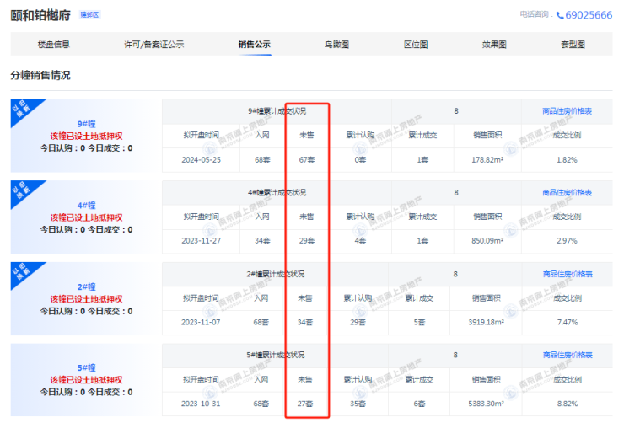This screenshot has height=423, width=624.
Task: Click the sales area 3919.18m²
Action: pos(486,322)
